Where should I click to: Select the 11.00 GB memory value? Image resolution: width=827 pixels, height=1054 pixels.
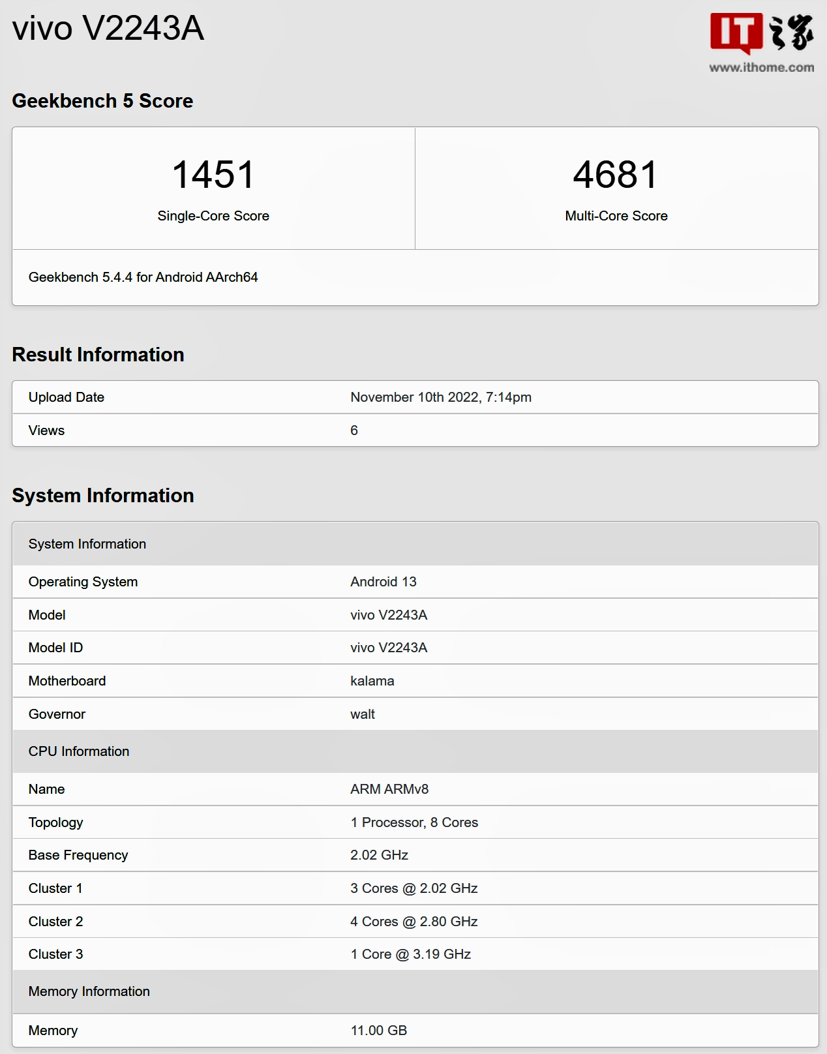379,1031
